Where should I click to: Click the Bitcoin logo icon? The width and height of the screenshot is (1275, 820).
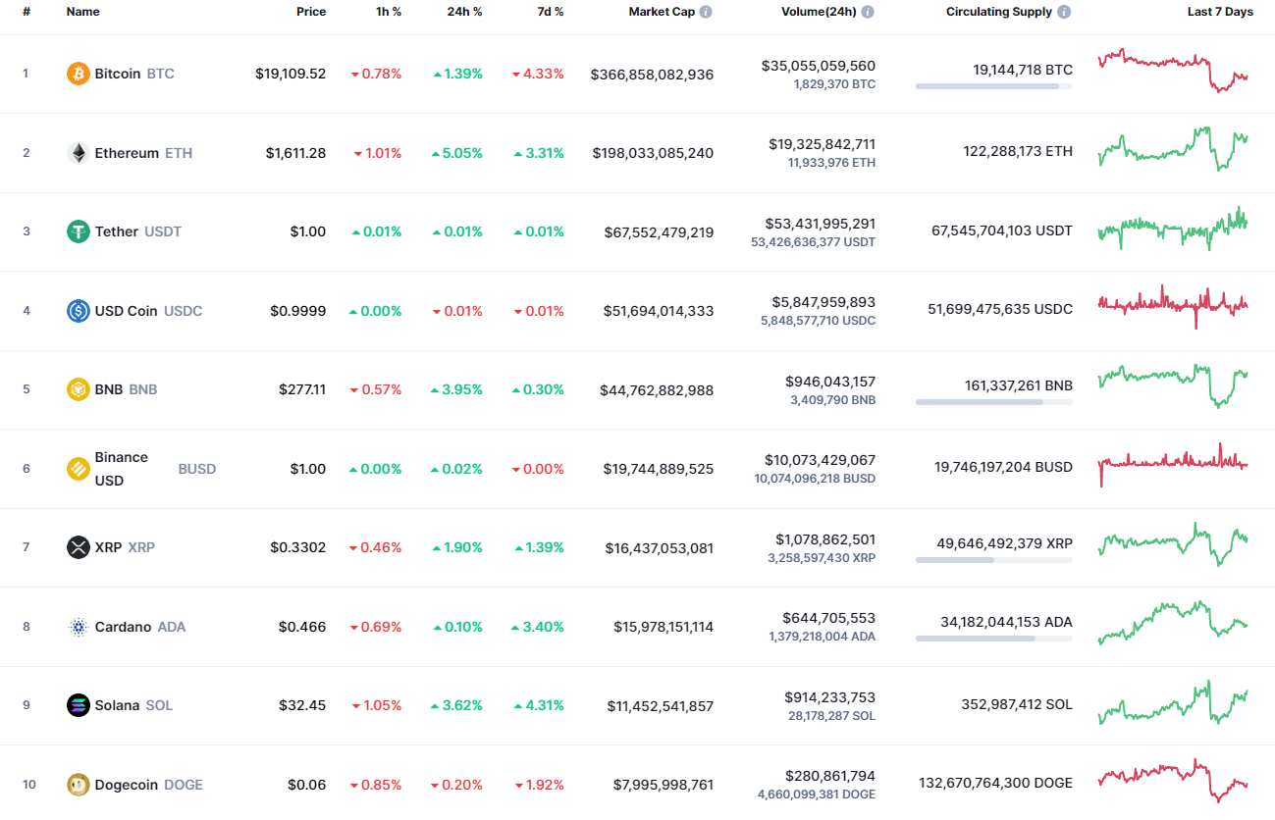point(78,73)
